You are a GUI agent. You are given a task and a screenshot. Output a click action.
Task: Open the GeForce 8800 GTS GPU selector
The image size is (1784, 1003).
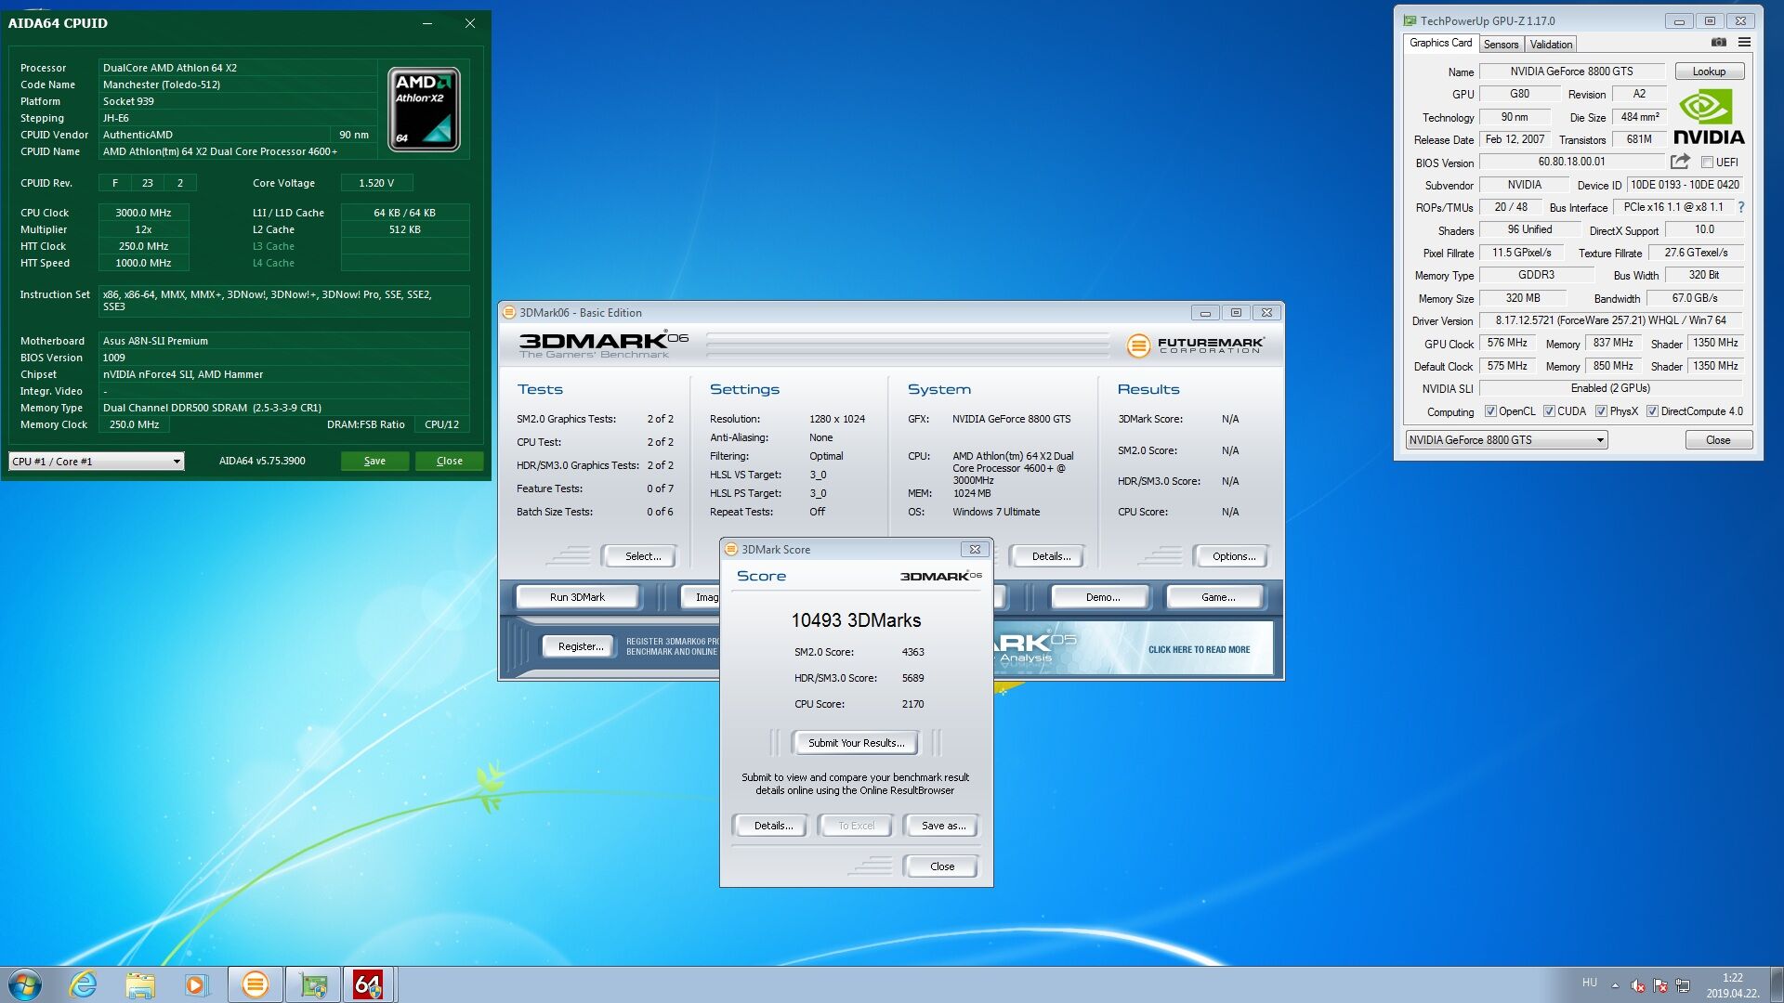(x=1505, y=440)
